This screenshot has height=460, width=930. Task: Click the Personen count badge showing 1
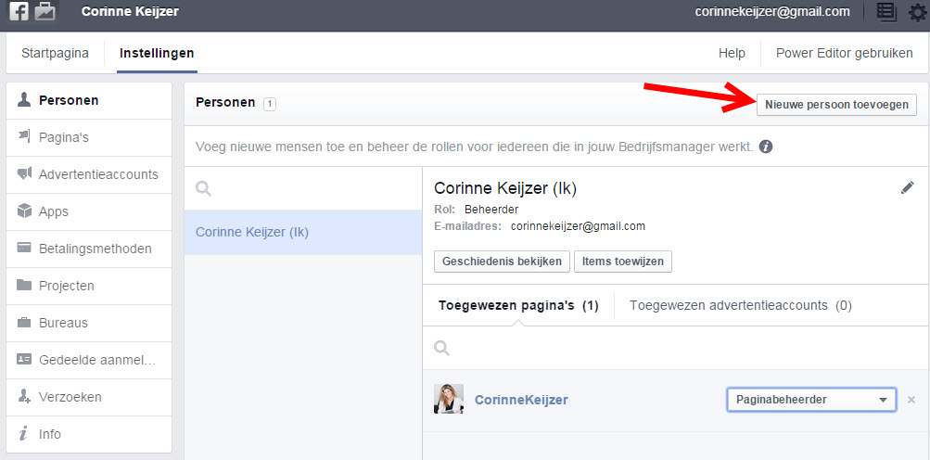269,104
